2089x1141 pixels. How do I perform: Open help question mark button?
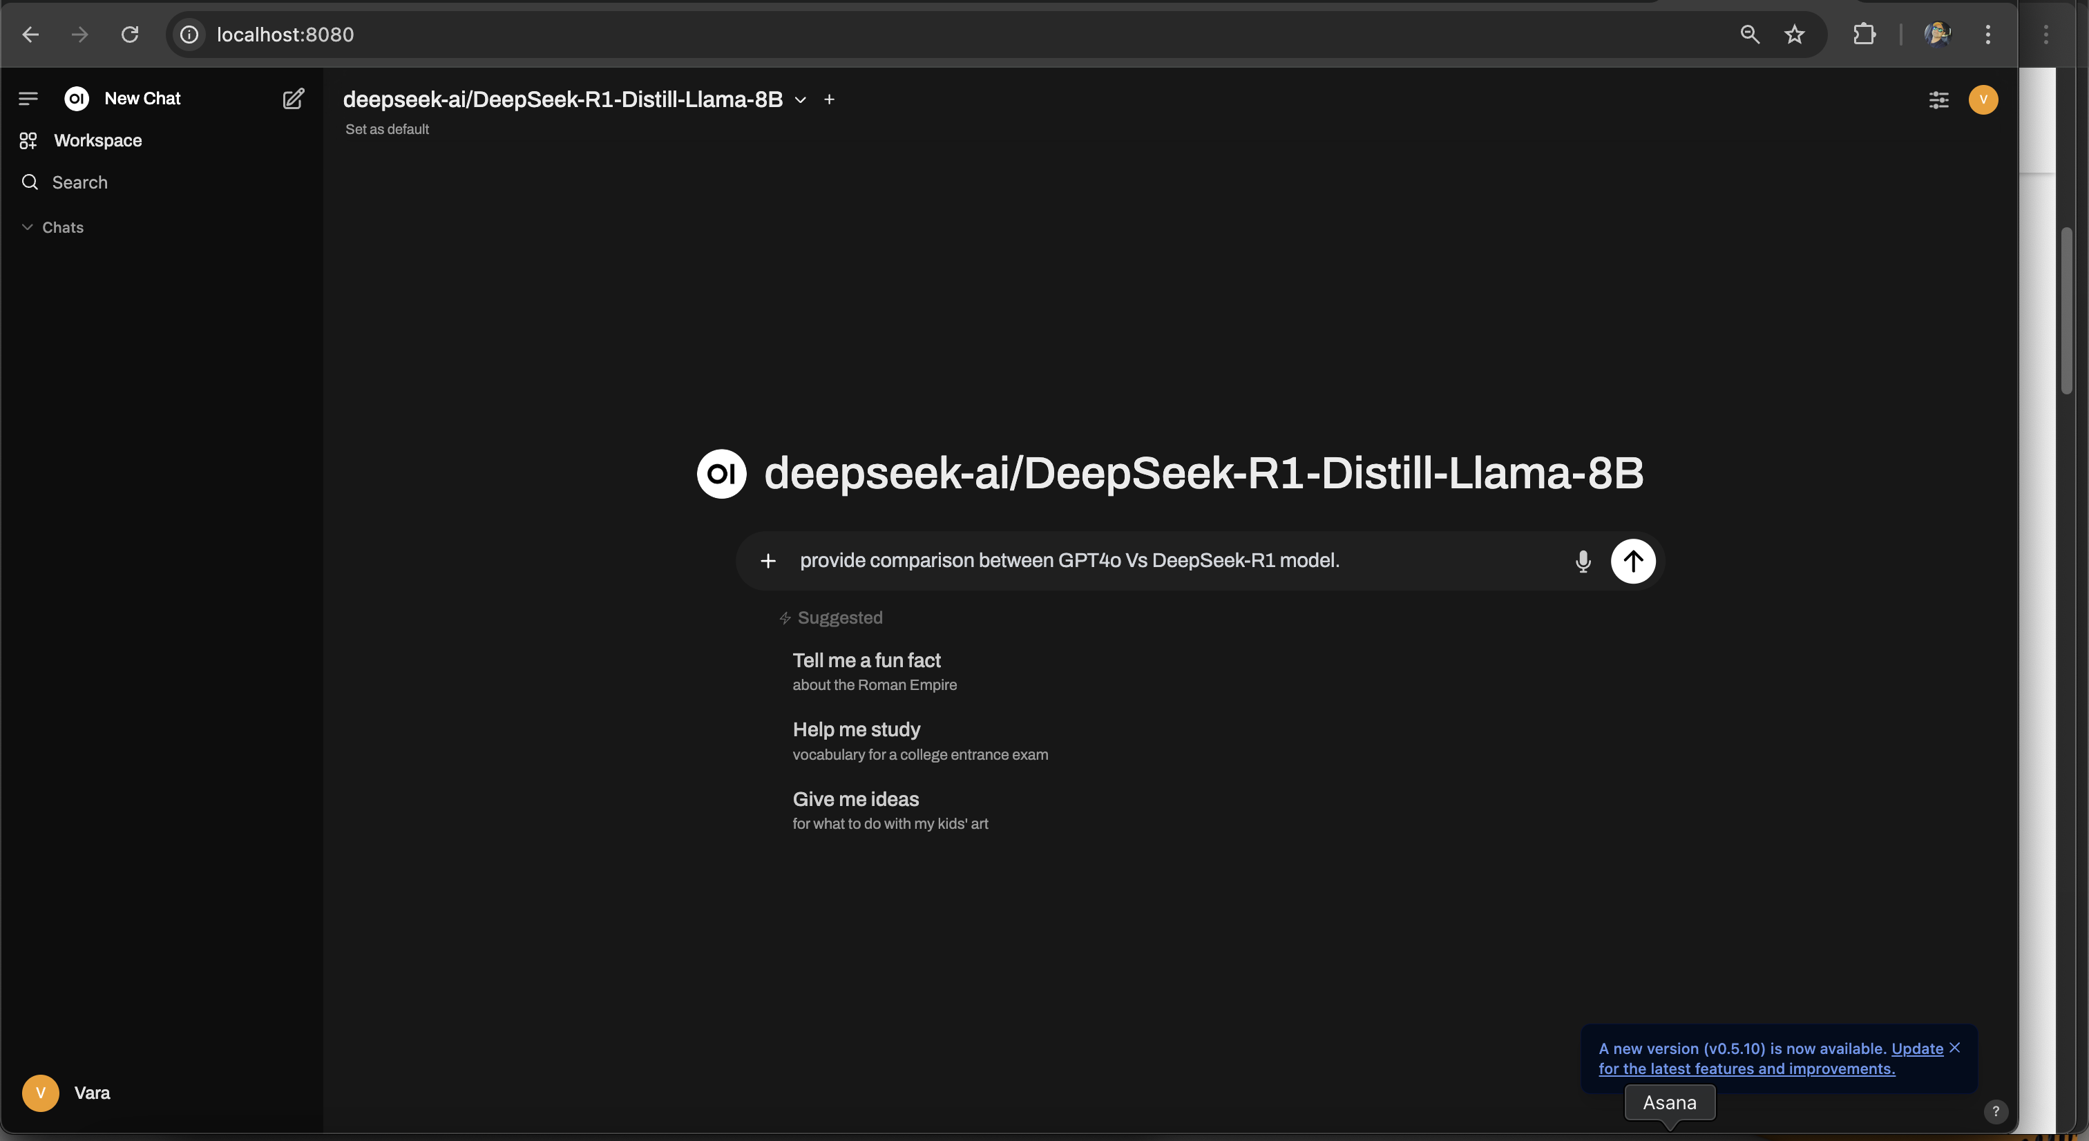[1995, 1111]
